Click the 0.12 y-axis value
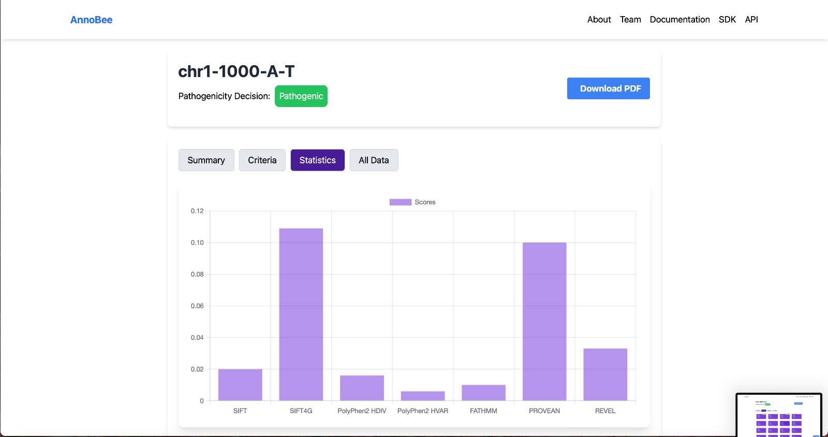 197,211
